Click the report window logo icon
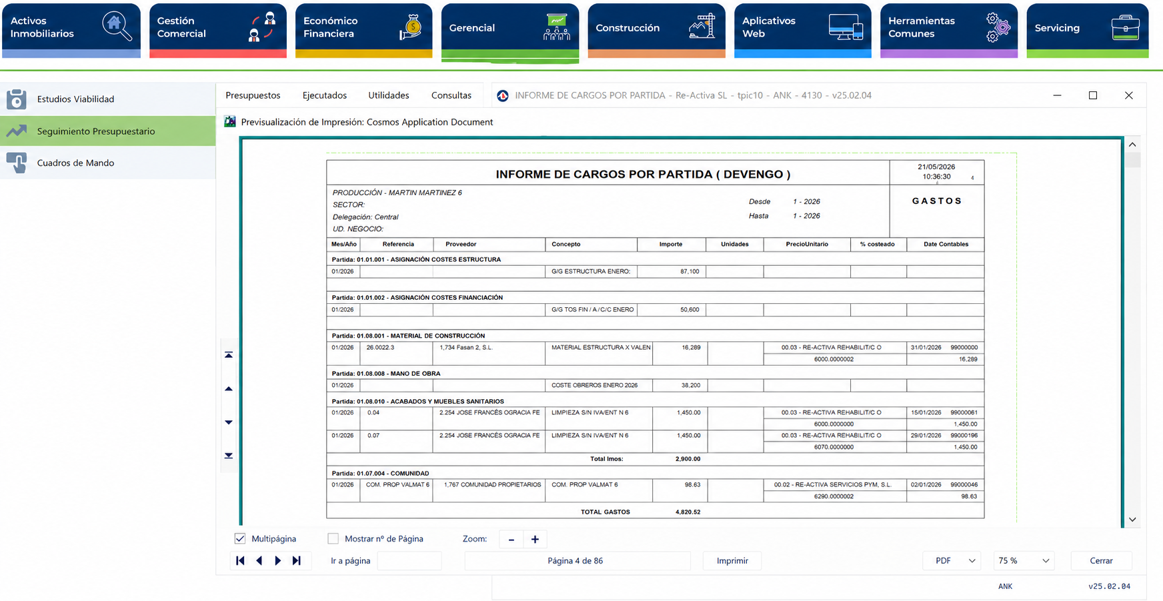This screenshot has height=601, width=1163. [x=503, y=96]
